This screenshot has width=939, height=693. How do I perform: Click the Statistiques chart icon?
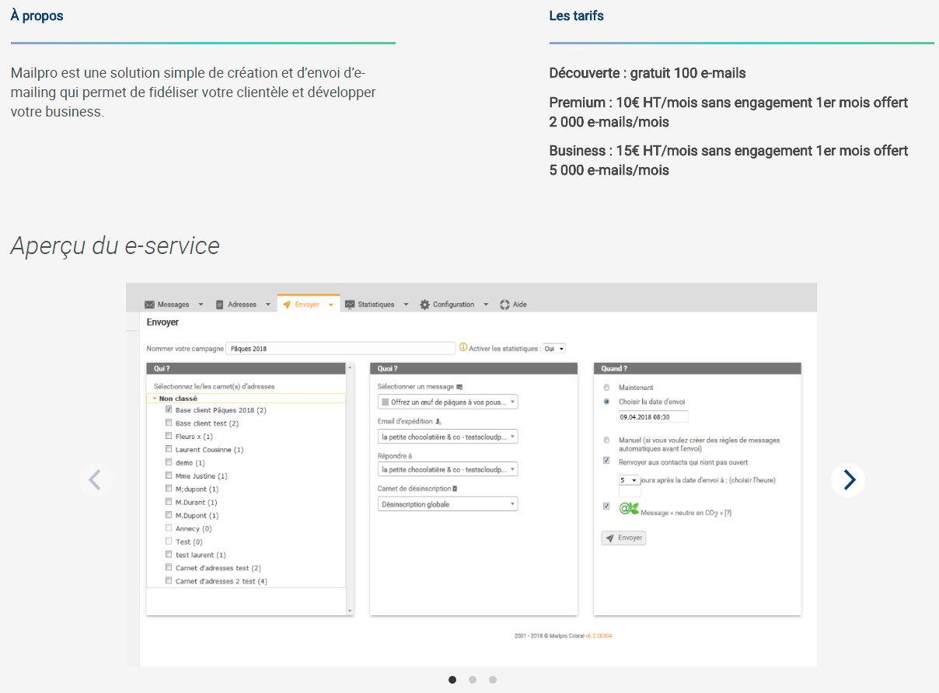[x=350, y=305]
